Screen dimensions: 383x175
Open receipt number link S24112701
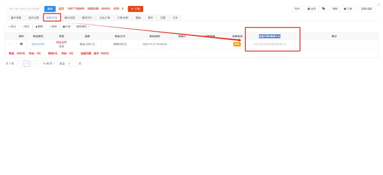(38, 44)
